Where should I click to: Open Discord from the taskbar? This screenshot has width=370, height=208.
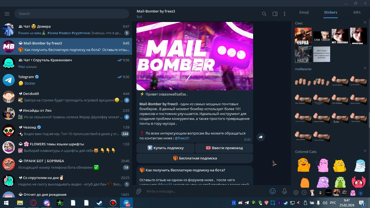pyautogui.click(x=46, y=203)
